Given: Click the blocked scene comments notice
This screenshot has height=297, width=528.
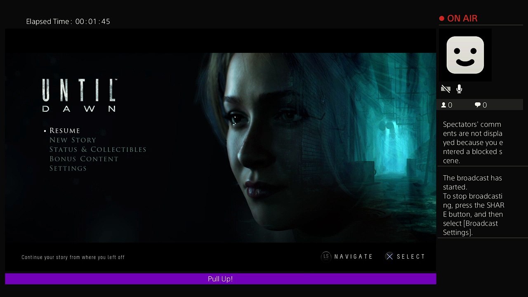Looking at the screenshot, I should click(x=473, y=142).
